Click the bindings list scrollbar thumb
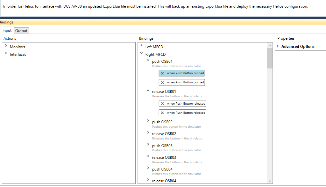The width and height of the screenshot is (326, 187). [x=270, y=58]
